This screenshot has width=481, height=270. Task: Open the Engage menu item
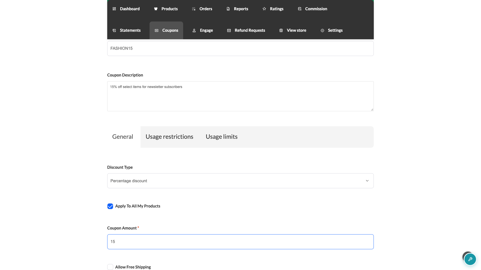(x=203, y=30)
